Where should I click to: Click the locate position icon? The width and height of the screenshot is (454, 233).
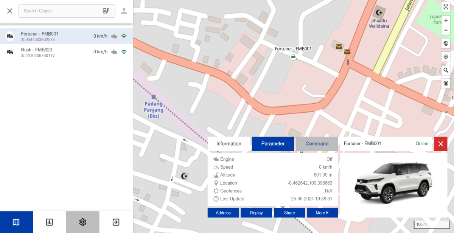tap(446, 57)
